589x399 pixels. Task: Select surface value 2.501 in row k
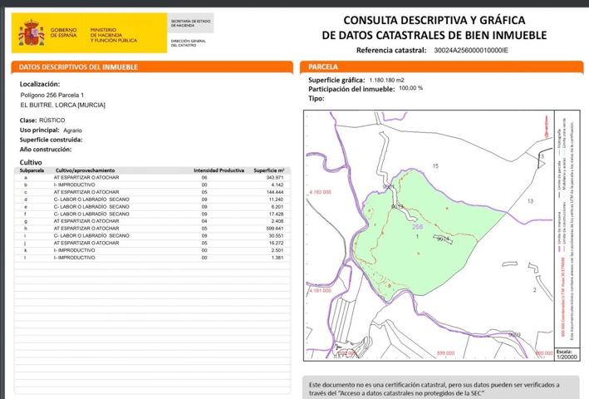[277, 250]
